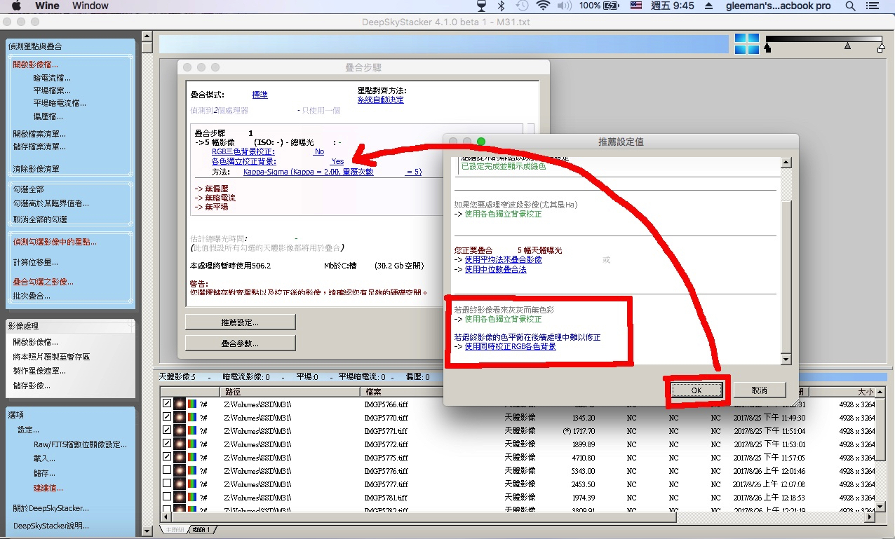Screen dimensions: 895x539
Task: Check the IMGP5781.tiff checkbox
Action: [x=166, y=497]
